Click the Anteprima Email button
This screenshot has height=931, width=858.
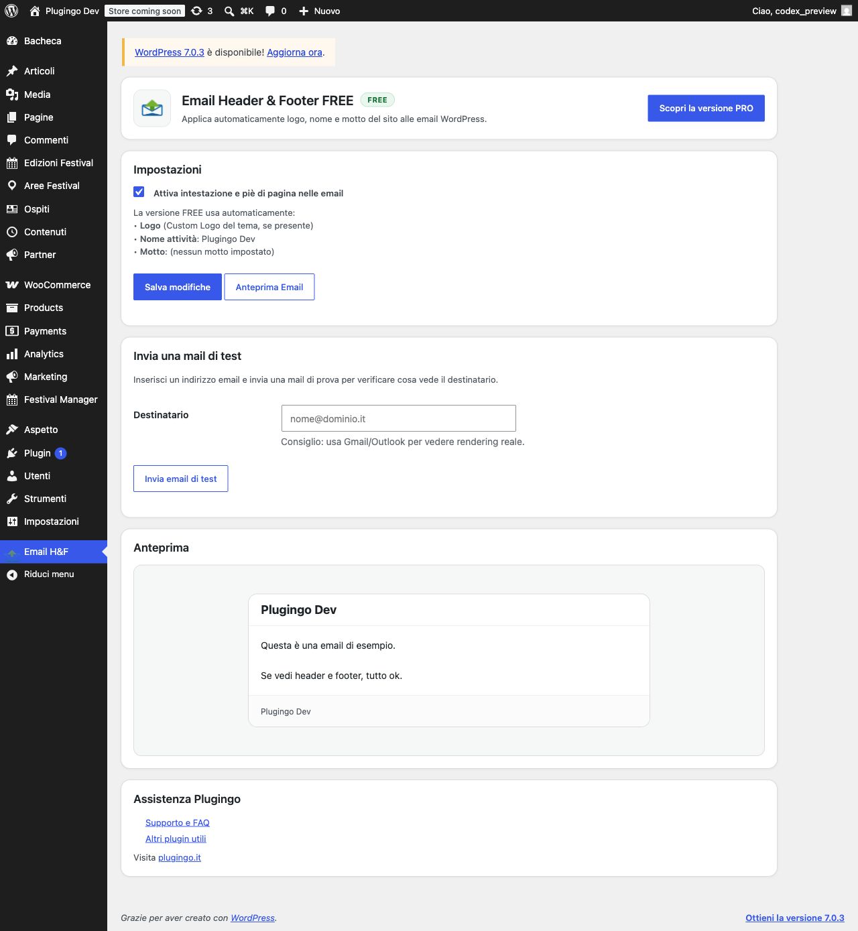tap(269, 287)
